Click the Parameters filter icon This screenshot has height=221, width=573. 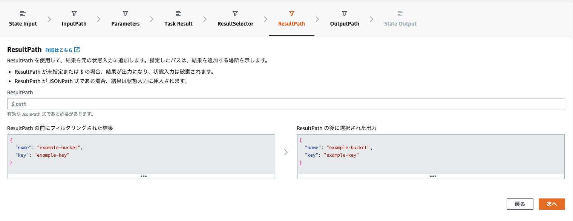(x=125, y=13)
